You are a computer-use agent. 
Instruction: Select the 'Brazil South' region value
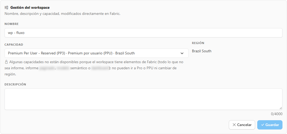pos(201,51)
